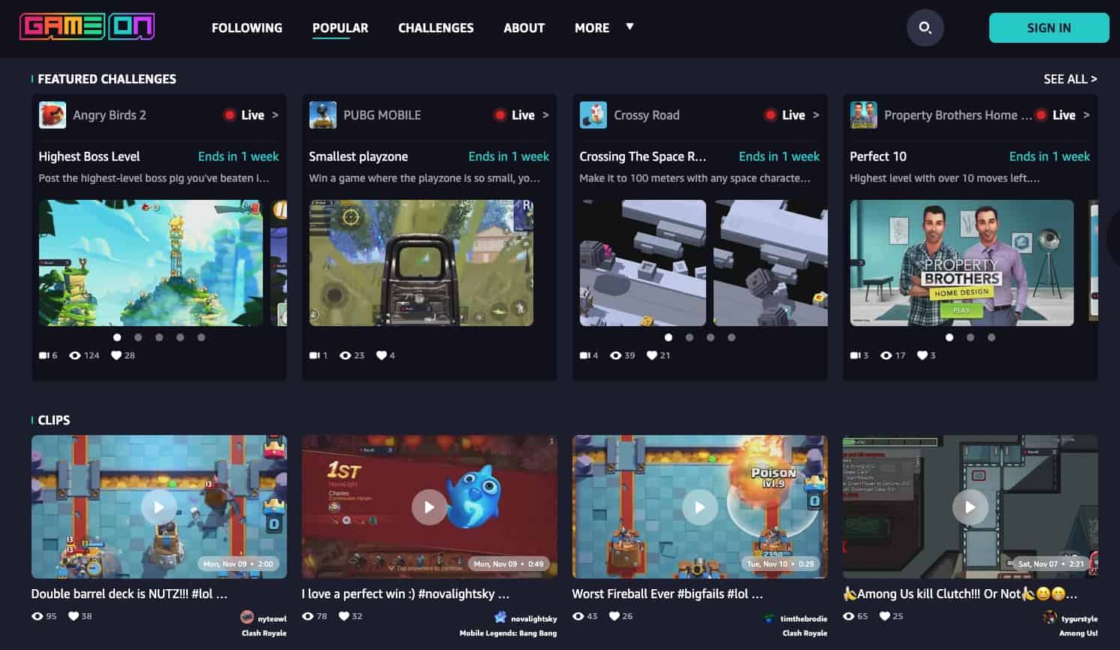Like the Double barrel deck clip heart
This screenshot has width=1120, height=650.
click(74, 616)
